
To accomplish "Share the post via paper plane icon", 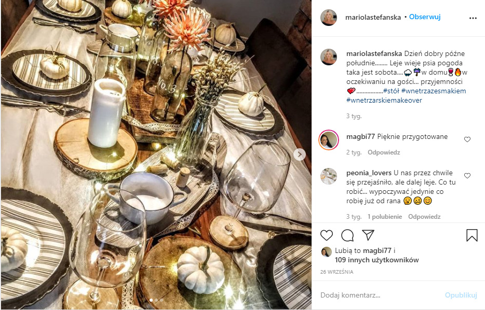I will pos(368,235).
